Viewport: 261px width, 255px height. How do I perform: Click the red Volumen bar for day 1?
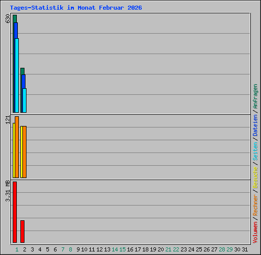(x=15, y=212)
